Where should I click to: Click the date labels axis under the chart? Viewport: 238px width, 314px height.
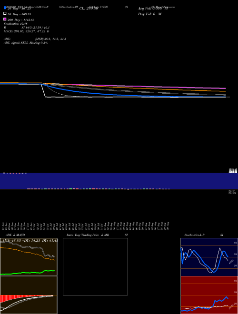pos(86,226)
